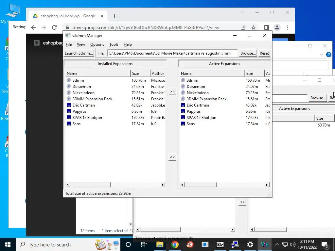Click Chrome's share page icon
This screenshot has width=335, height=251.
[243, 27]
